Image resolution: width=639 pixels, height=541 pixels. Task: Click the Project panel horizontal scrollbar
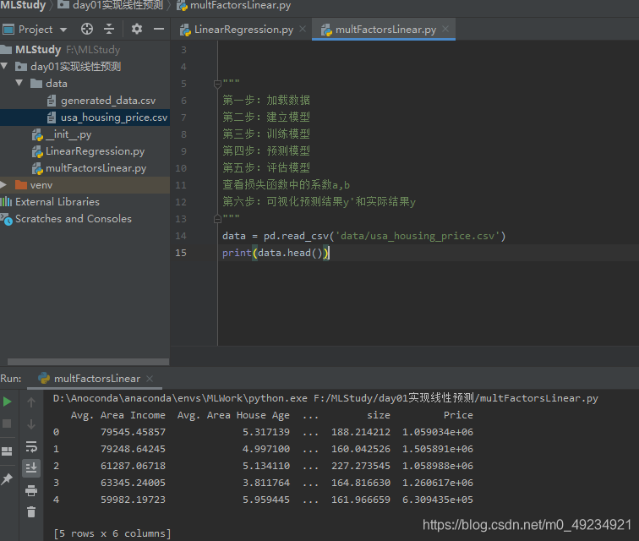coord(88,362)
